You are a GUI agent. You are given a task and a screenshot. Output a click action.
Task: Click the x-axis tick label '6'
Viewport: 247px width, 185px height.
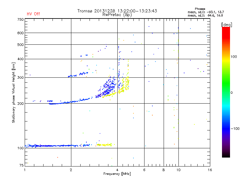(144, 170)
